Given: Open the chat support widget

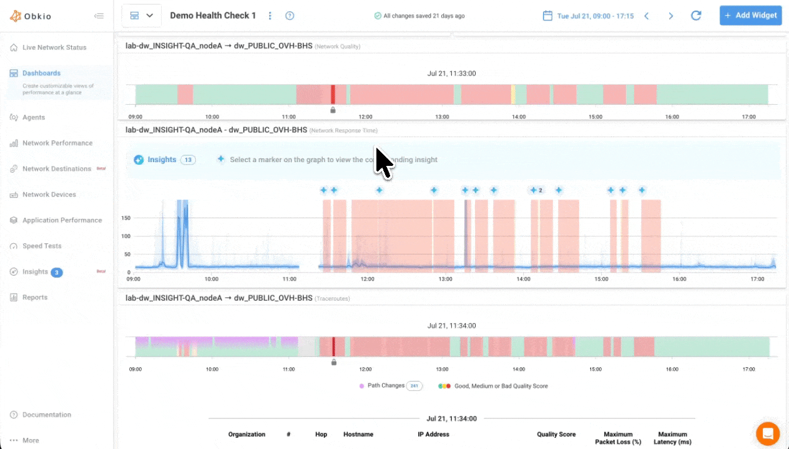Looking at the screenshot, I should 767,433.
